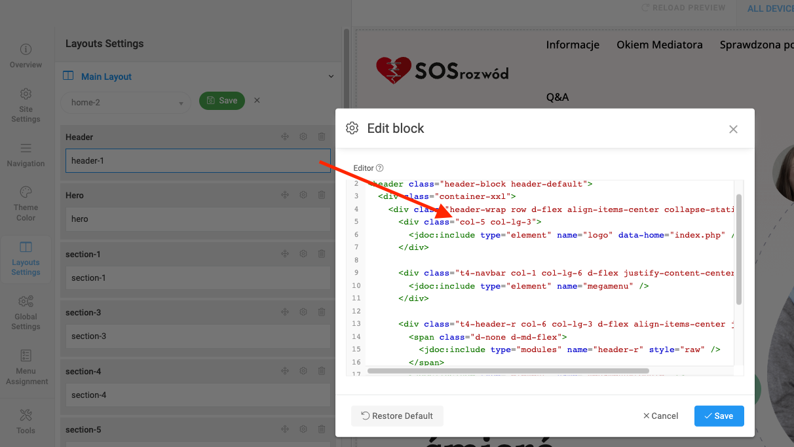Click the code editor horizontal scrollbar

click(508, 371)
